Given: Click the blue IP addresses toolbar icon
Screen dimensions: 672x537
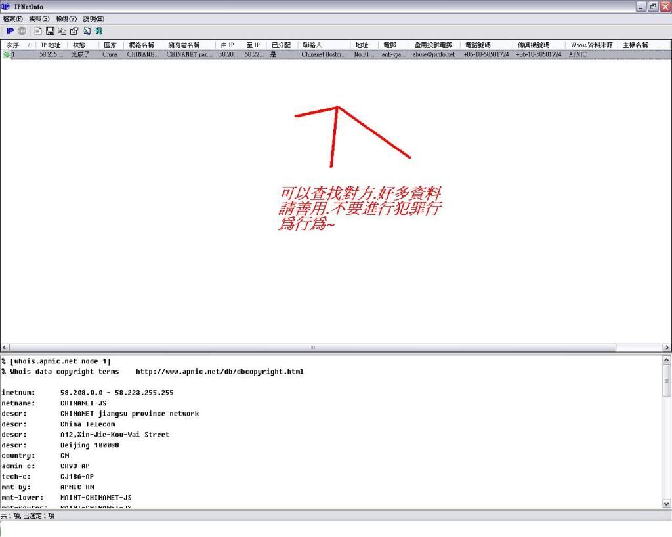Looking at the screenshot, I should 10,31.
